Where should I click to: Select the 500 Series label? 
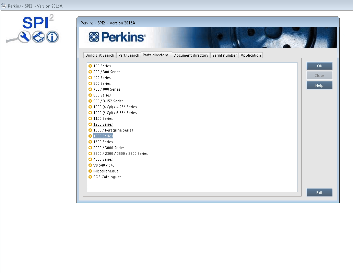102,83
